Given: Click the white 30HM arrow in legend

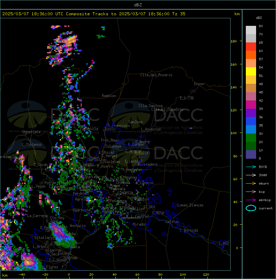Looking at the screenshot, I should 251,175.
